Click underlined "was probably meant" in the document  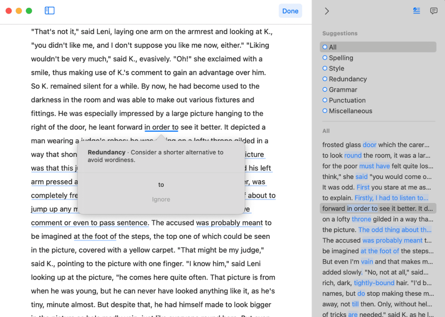230,223
